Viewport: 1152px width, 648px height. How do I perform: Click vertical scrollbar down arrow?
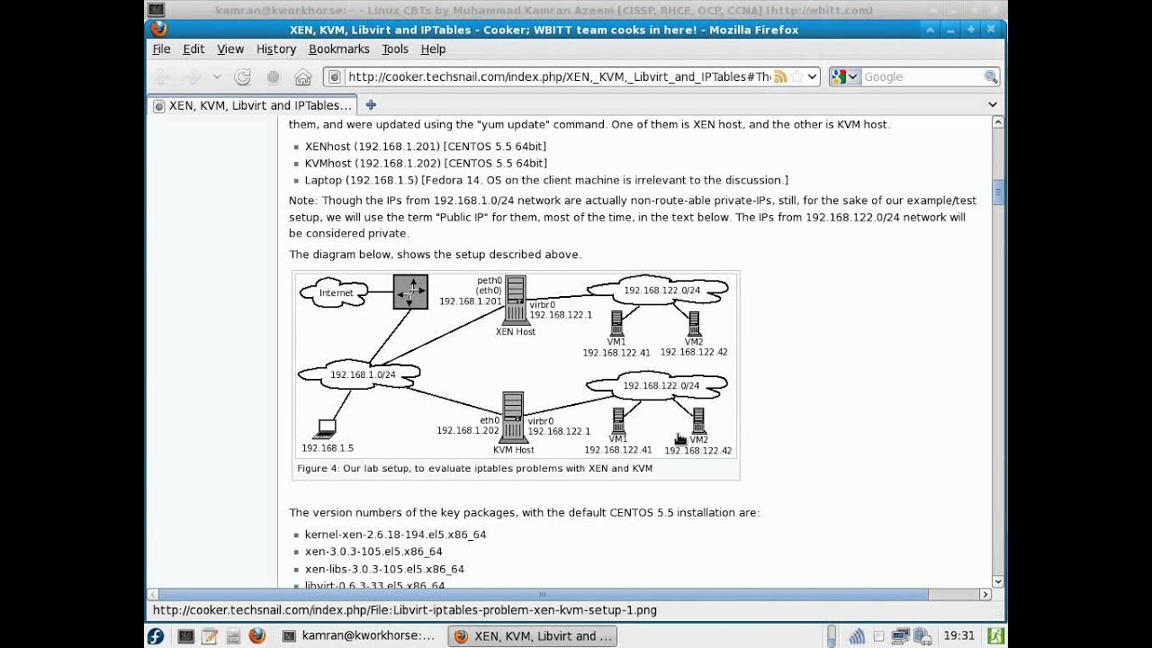pos(997,581)
